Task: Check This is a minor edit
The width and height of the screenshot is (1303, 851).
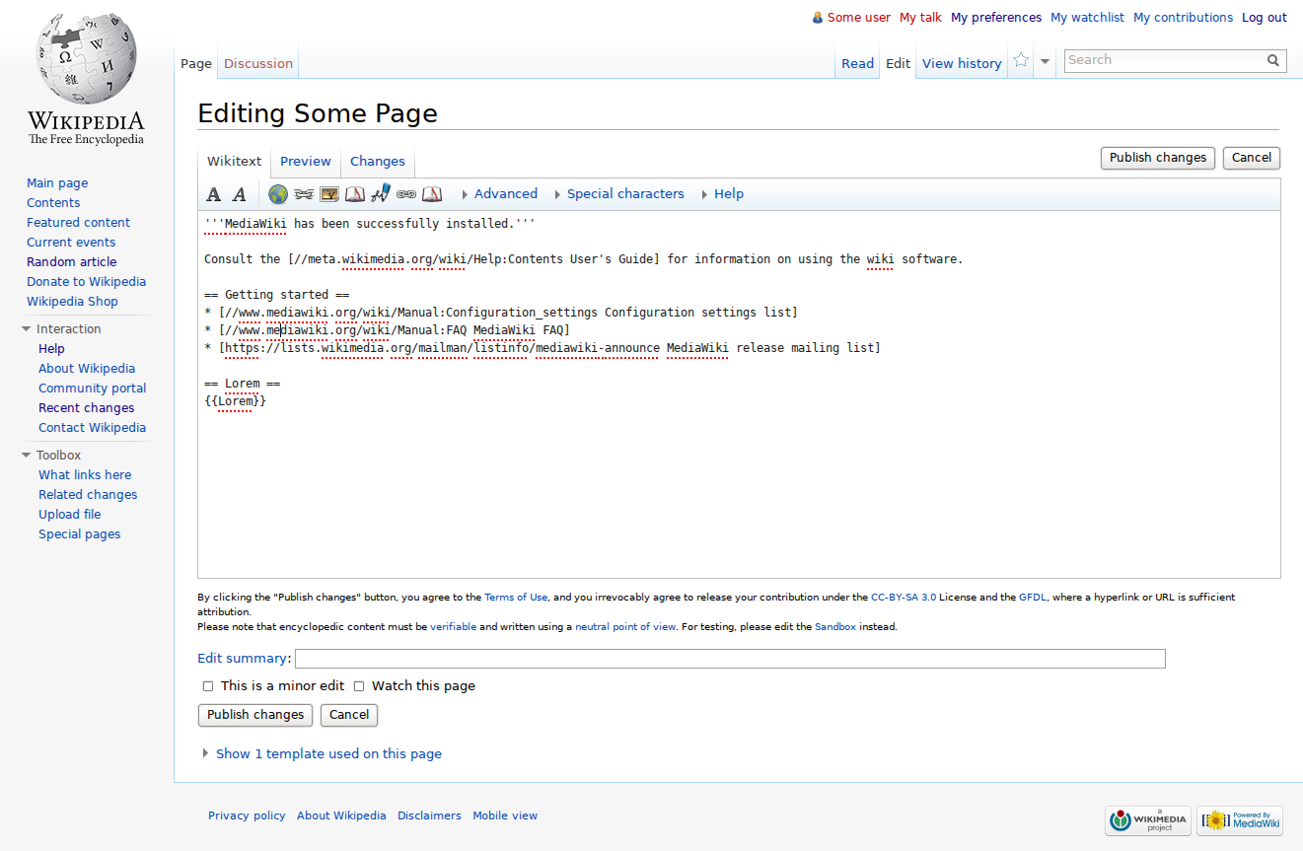Action: click(207, 686)
